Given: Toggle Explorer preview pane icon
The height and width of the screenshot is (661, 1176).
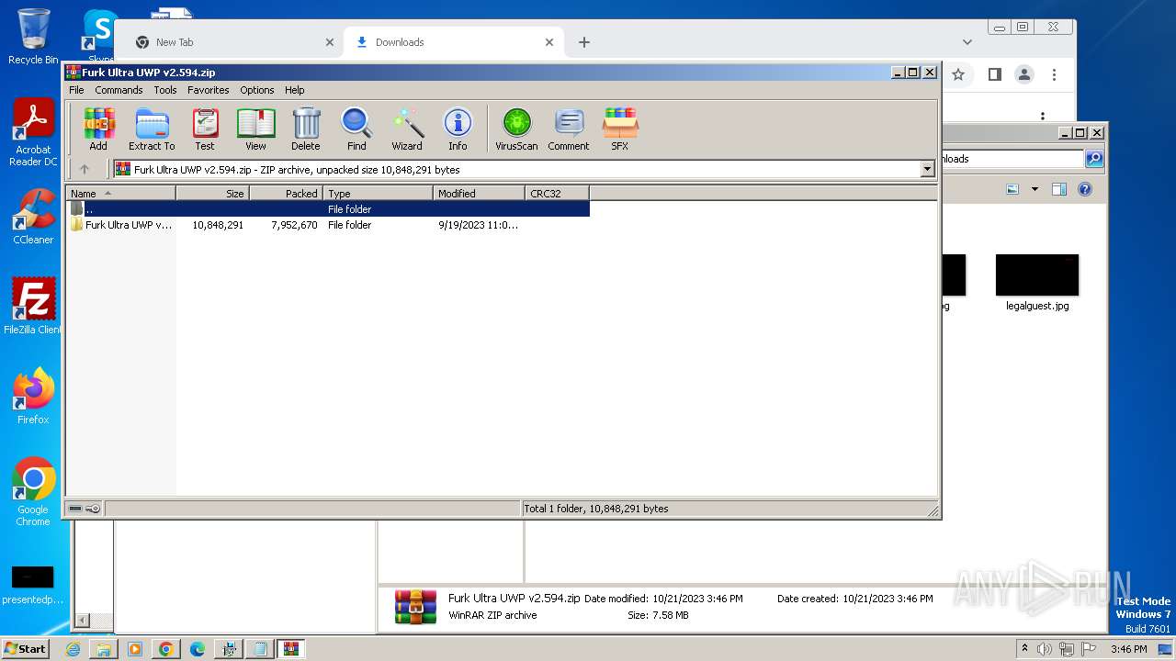Looking at the screenshot, I should [1059, 189].
